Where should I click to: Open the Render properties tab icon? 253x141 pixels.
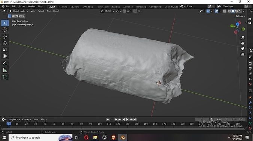(x=250, y=63)
